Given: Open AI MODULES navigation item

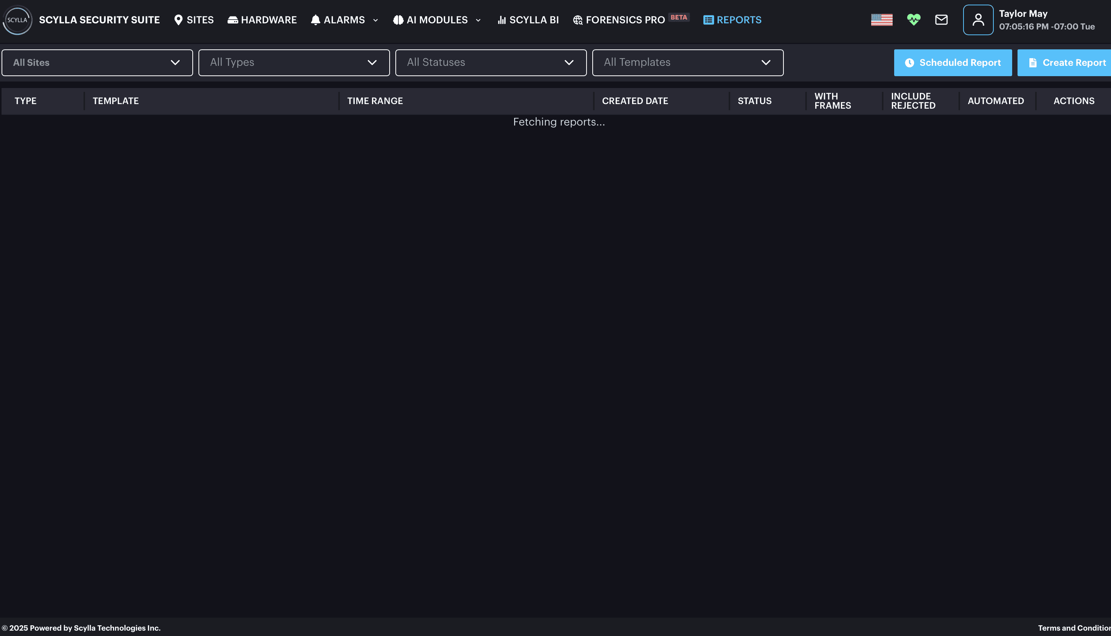Looking at the screenshot, I should coord(437,20).
